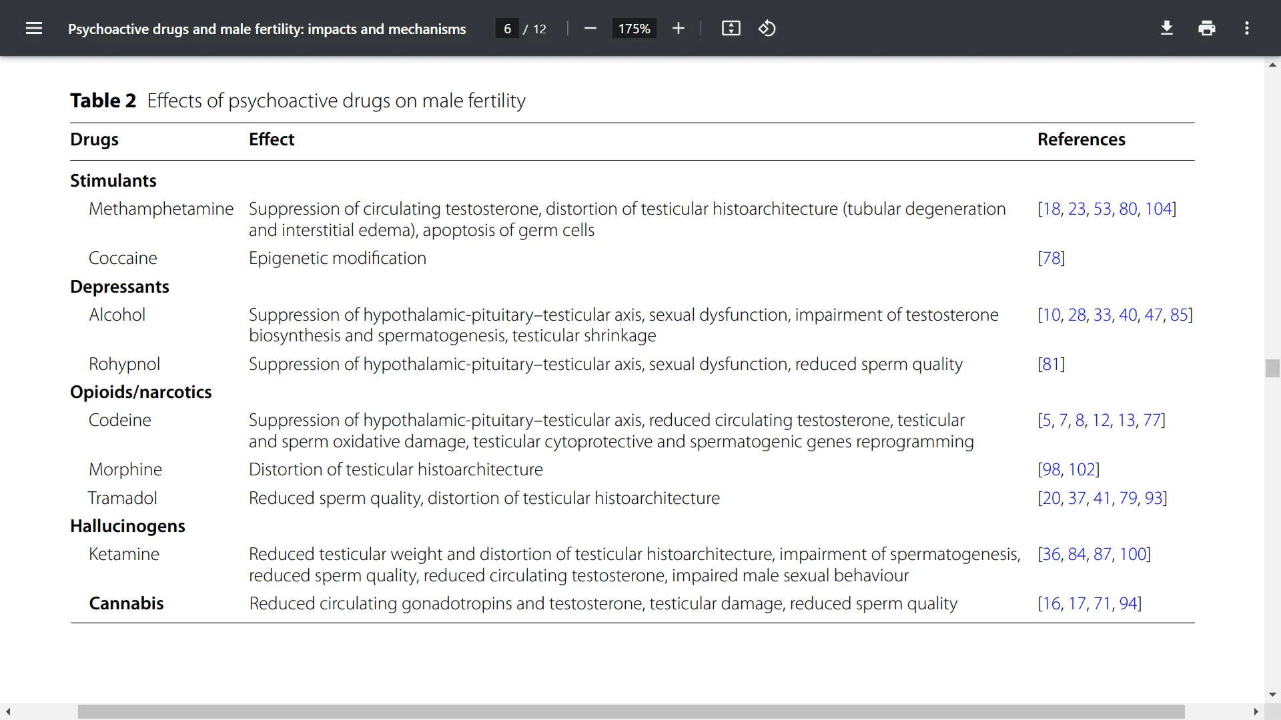
Task: Open reference 53 link
Action: click(x=1102, y=209)
